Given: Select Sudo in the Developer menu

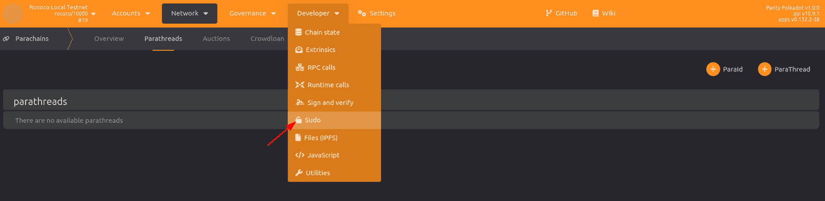Looking at the screenshot, I should (334, 120).
